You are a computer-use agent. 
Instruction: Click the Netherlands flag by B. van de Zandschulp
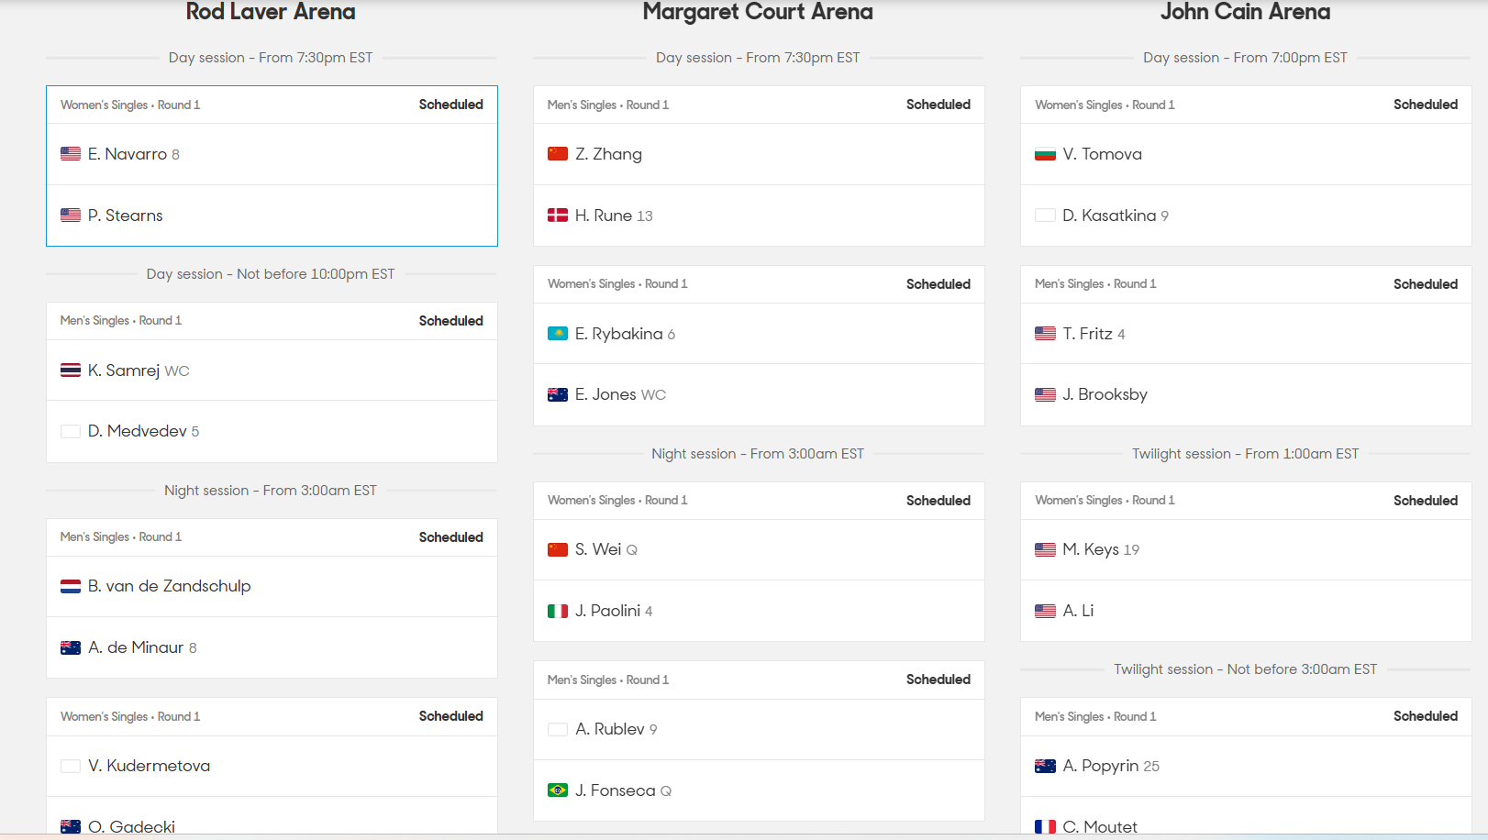(71, 586)
